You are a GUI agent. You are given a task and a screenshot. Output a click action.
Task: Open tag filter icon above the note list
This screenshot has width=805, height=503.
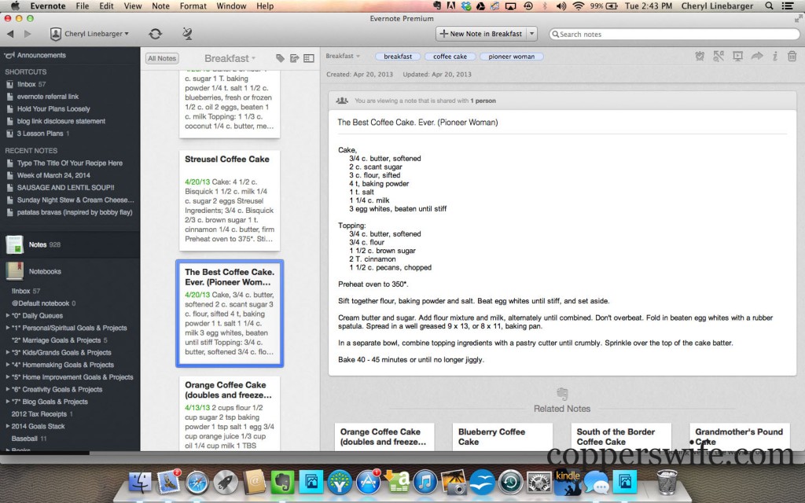coord(280,58)
